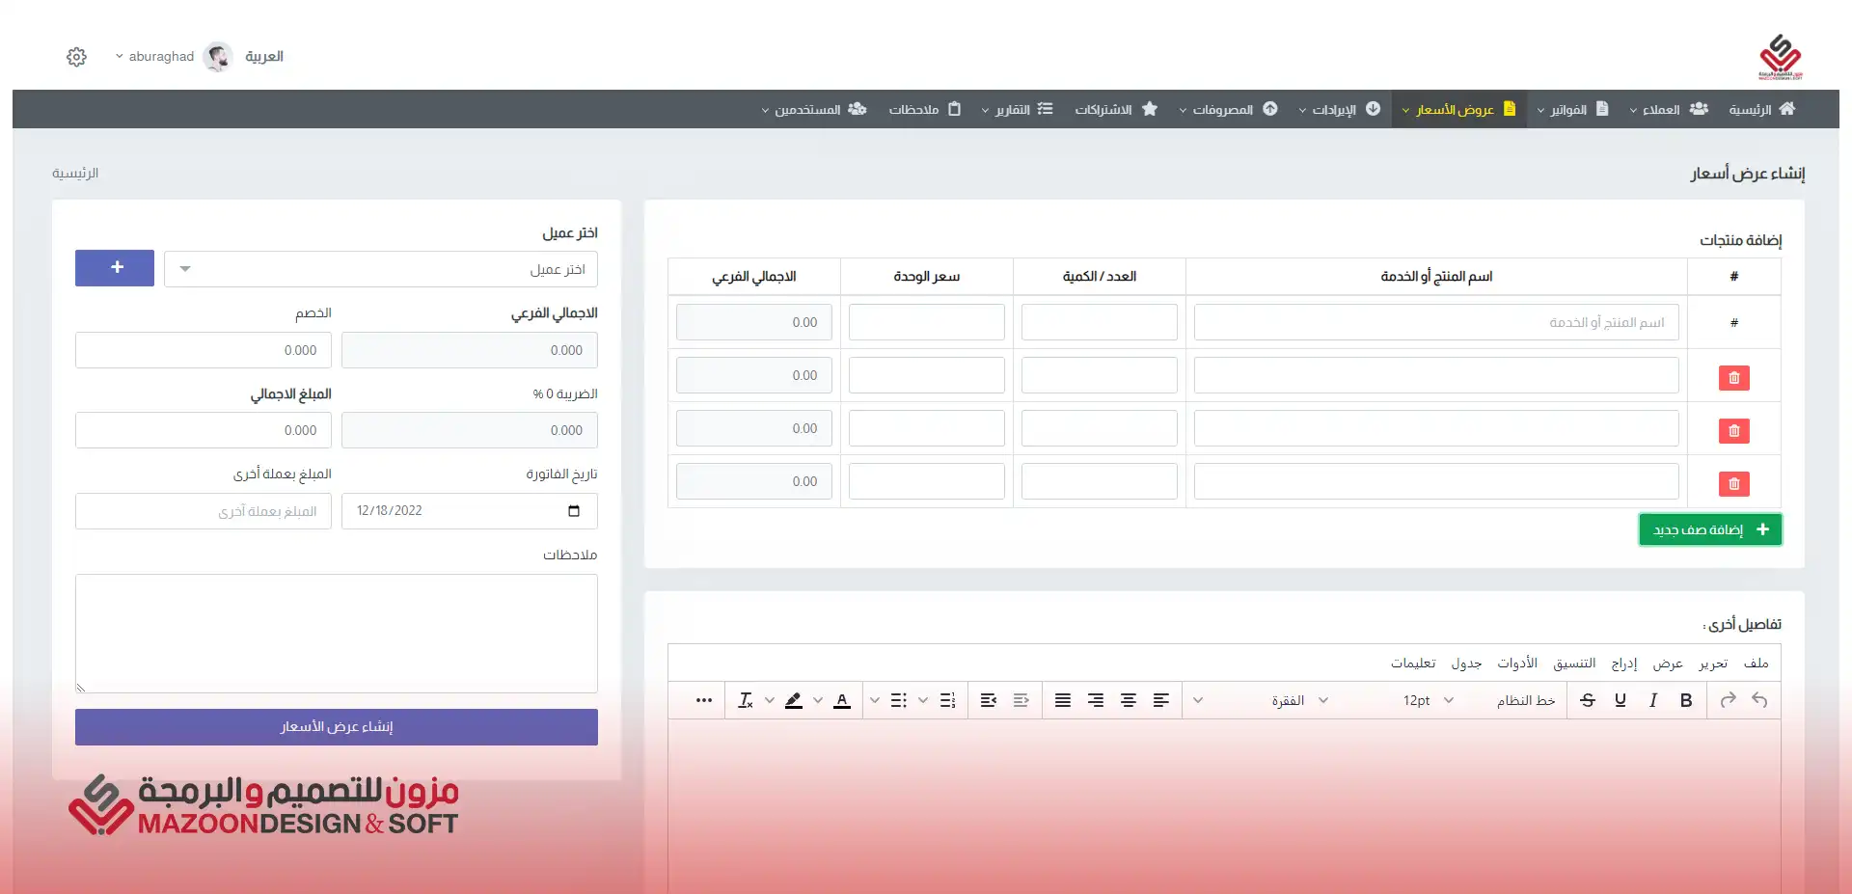Screen dimensions: 1852x894
Task: Toggle underline formatting in the editor
Action: tap(1620, 700)
